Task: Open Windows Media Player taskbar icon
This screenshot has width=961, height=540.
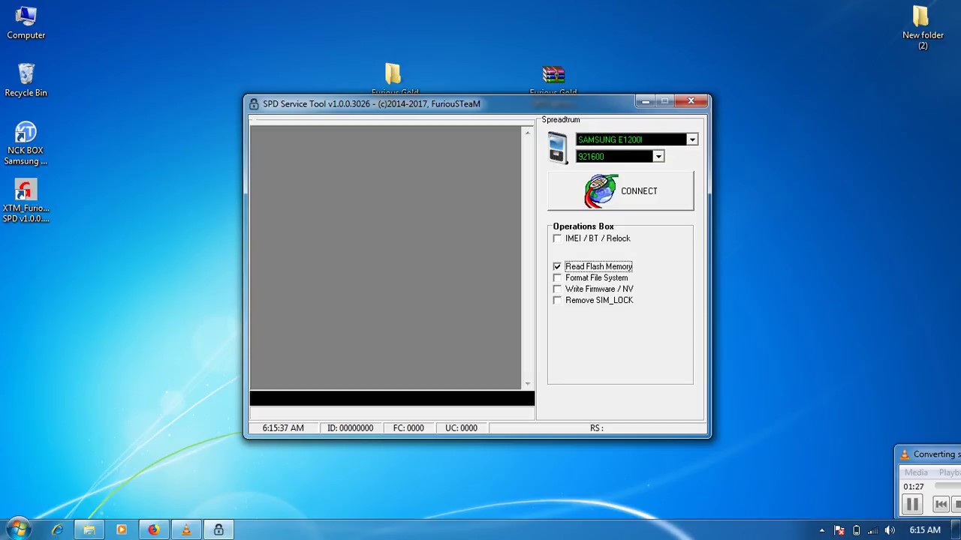Action: tap(122, 529)
